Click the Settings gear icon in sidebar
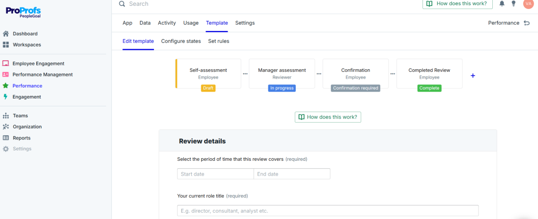 tap(6, 149)
